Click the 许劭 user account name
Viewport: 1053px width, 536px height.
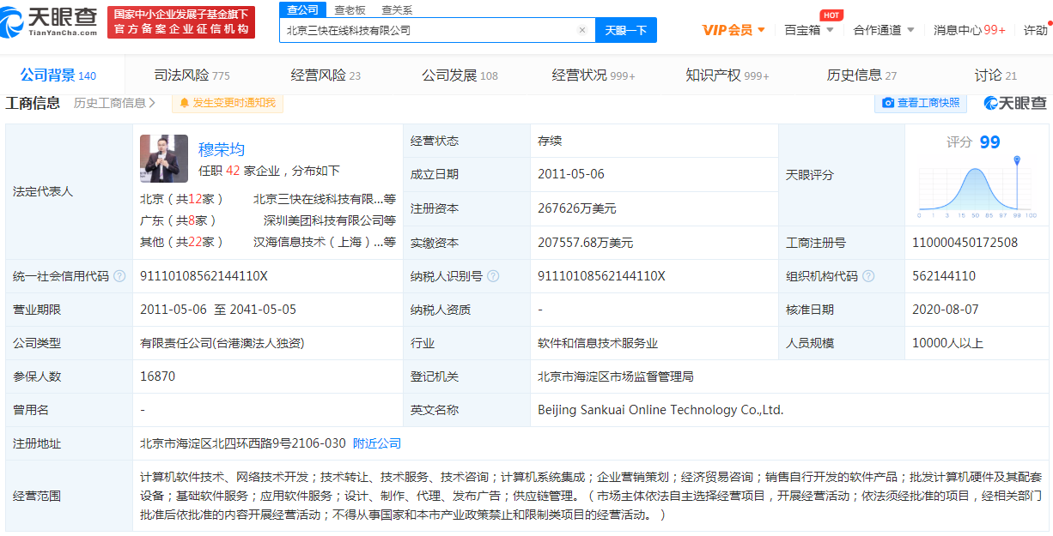(x=1035, y=30)
